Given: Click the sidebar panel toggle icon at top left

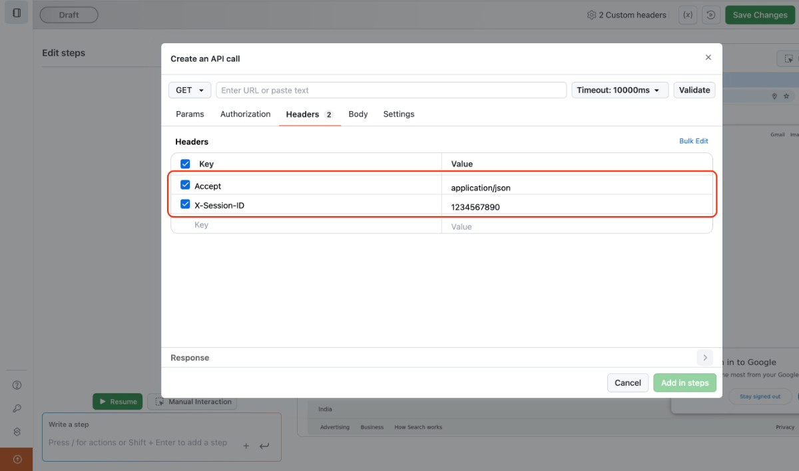Looking at the screenshot, I should 17,13.
